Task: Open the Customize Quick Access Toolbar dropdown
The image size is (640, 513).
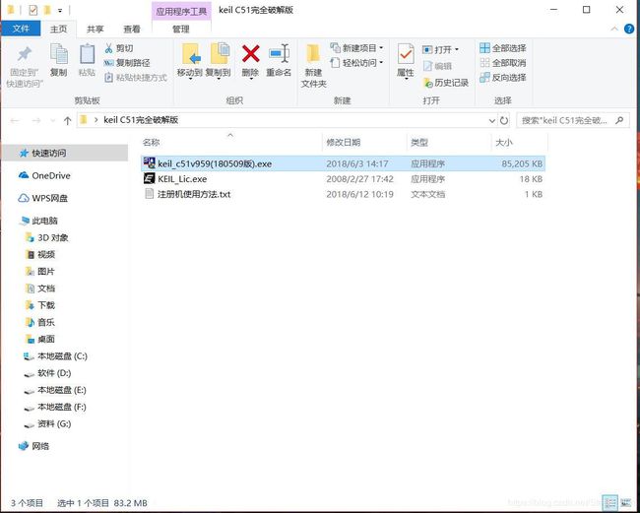Action: point(60,10)
